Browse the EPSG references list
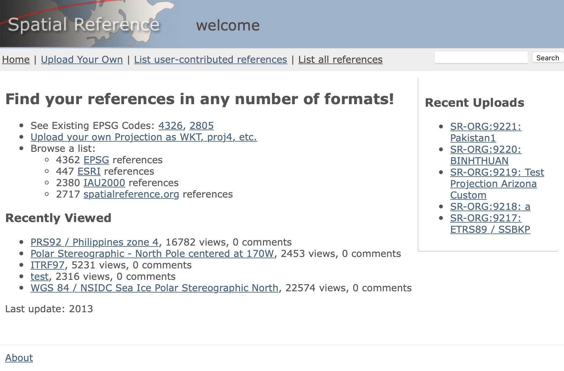The image size is (564, 371). tap(96, 160)
